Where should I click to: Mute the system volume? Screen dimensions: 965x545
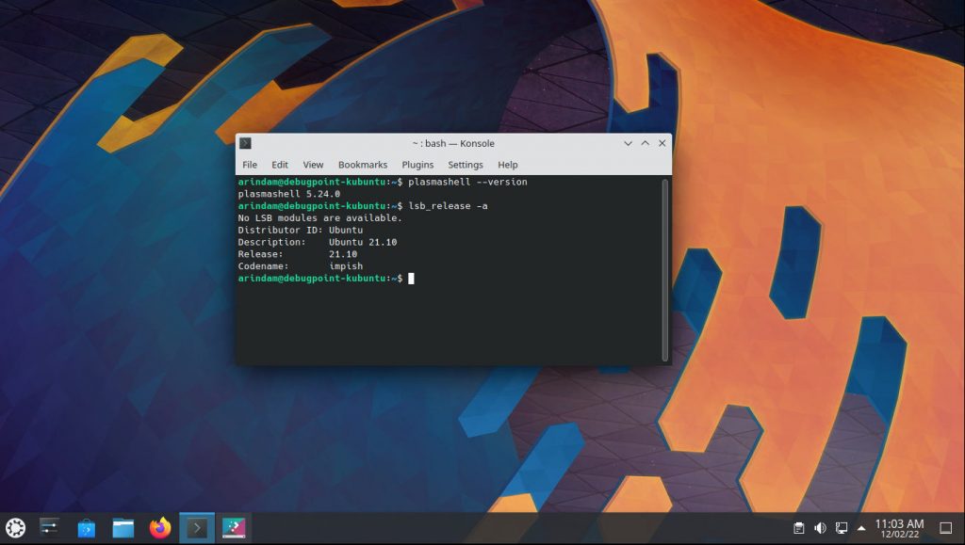click(x=819, y=528)
